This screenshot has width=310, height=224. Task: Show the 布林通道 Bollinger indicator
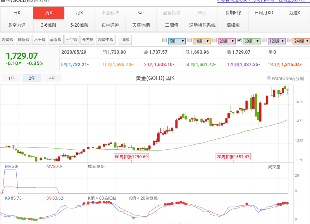[x=110, y=25]
